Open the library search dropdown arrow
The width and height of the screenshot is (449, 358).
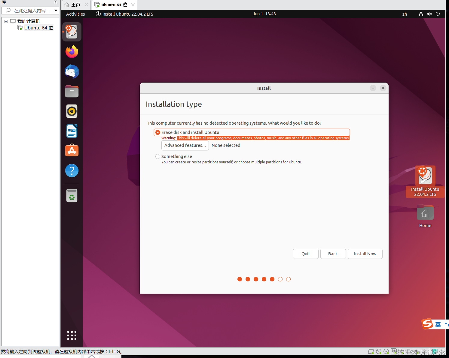(x=56, y=11)
